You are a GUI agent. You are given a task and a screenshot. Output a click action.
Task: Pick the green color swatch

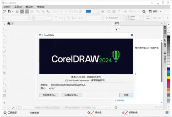168,75
